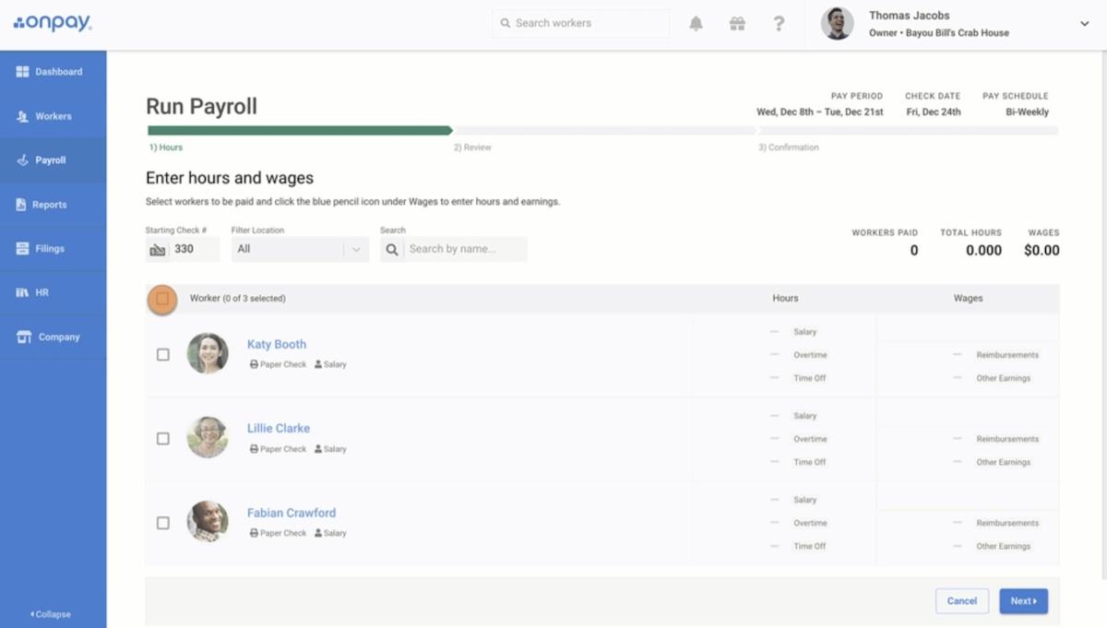Screen dimensions: 1107x628
Task: Toggle the select all workers checkbox
Action: click(162, 299)
